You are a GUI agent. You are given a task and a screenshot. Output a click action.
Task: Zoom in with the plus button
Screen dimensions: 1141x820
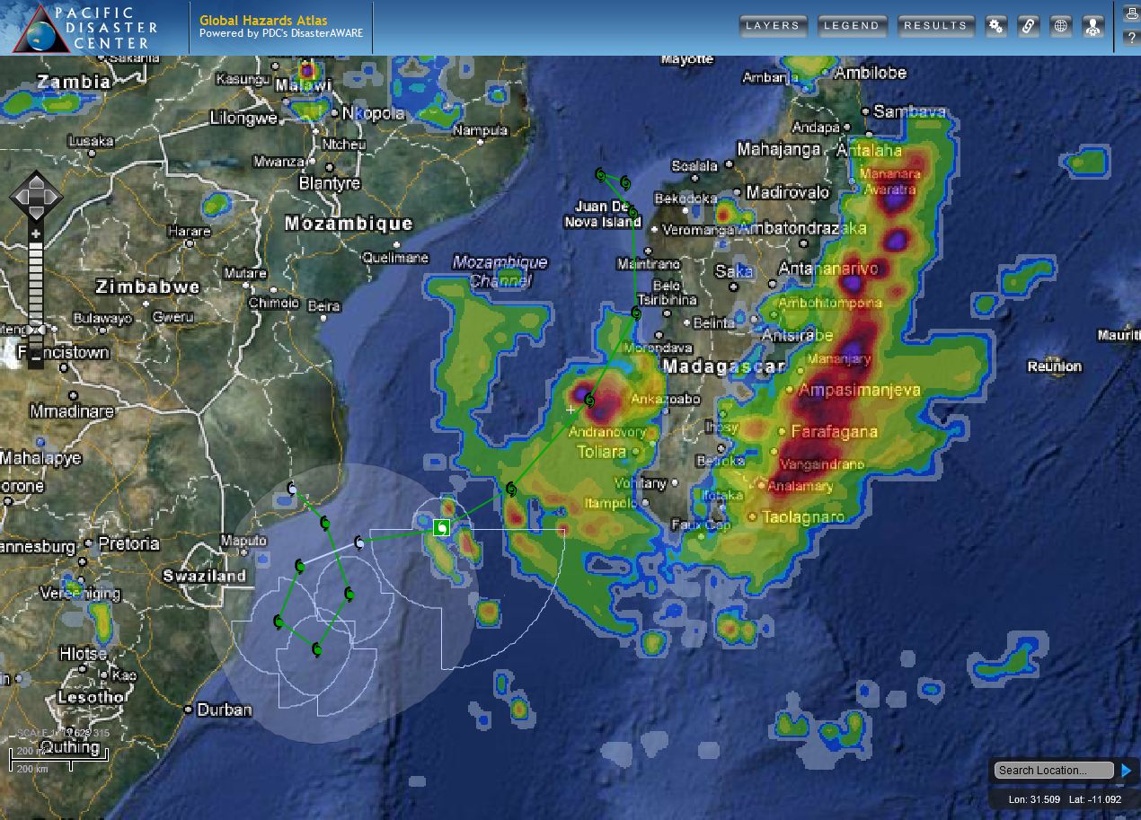coord(35,234)
